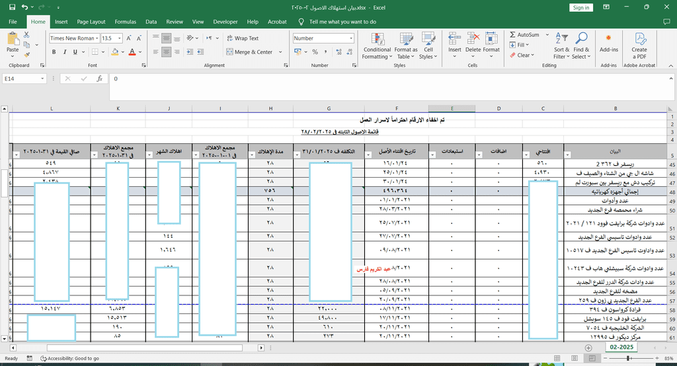Open Conditional Formatting menu
Viewport: 677px width, 366px height.
pyautogui.click(x=377, y=46)
